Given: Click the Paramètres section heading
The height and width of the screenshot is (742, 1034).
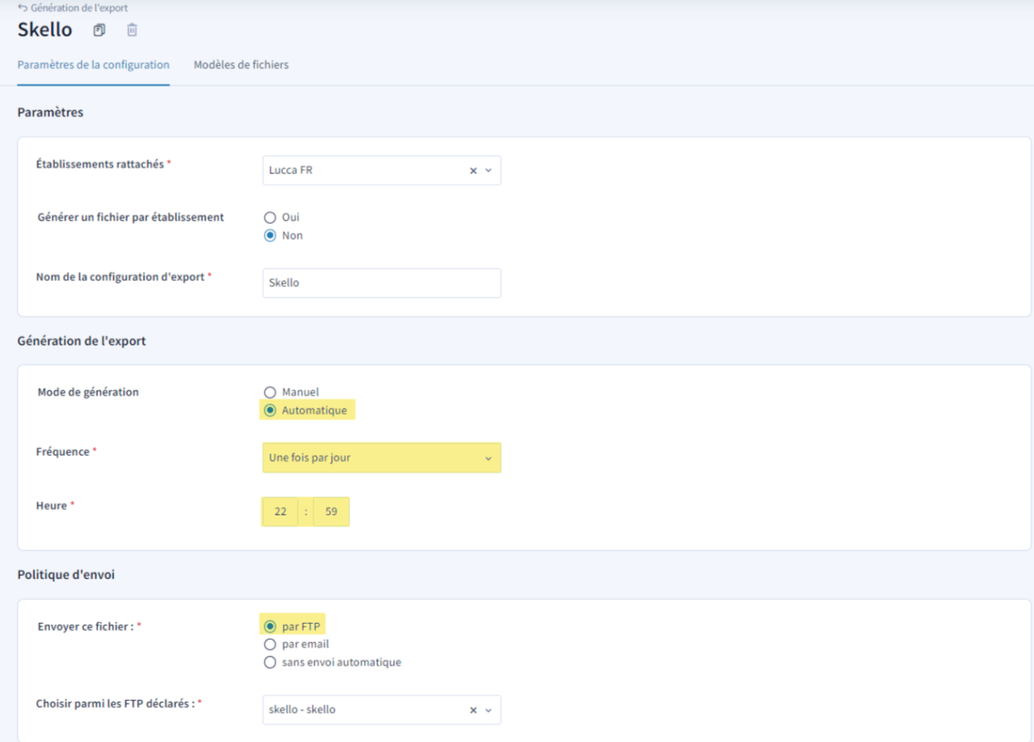Looking at the screenshot, I should point(50,112).
